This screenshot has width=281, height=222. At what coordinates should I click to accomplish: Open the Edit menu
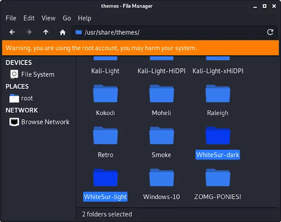(x=29, y=18)
